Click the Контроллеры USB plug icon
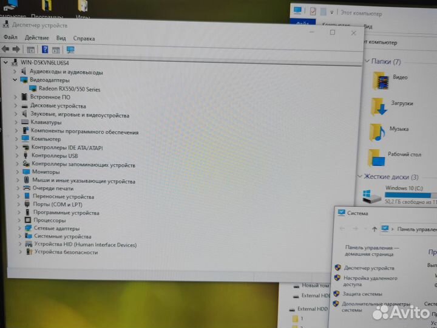Image resolution: width=437 pixels, height=328 pixels. click(26, 155)
